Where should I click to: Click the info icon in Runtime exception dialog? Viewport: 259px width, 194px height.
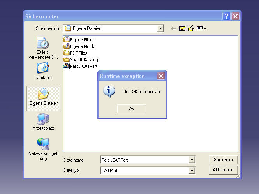109,92
